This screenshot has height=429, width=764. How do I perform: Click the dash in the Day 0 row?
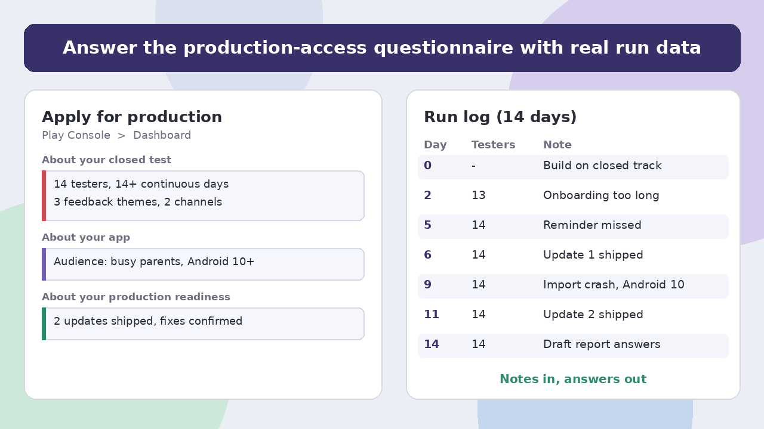tap(473, 166)
